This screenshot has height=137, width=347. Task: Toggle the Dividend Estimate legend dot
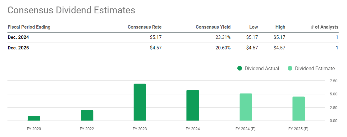(290, 68)
